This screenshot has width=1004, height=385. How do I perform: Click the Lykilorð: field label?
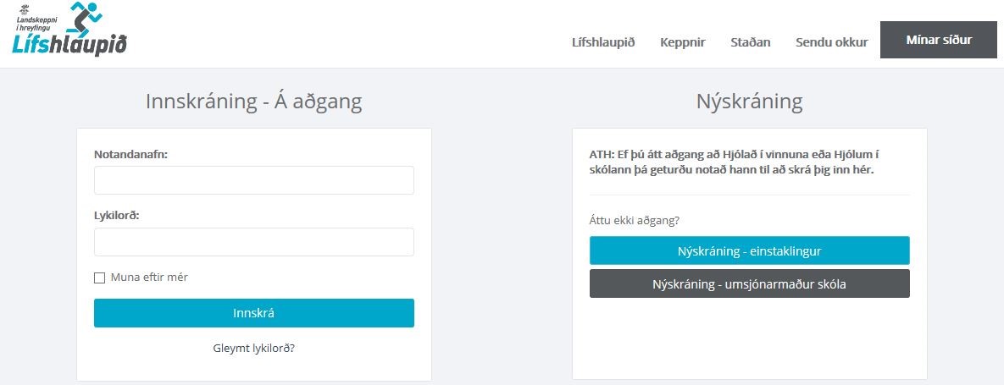(116, 216)
